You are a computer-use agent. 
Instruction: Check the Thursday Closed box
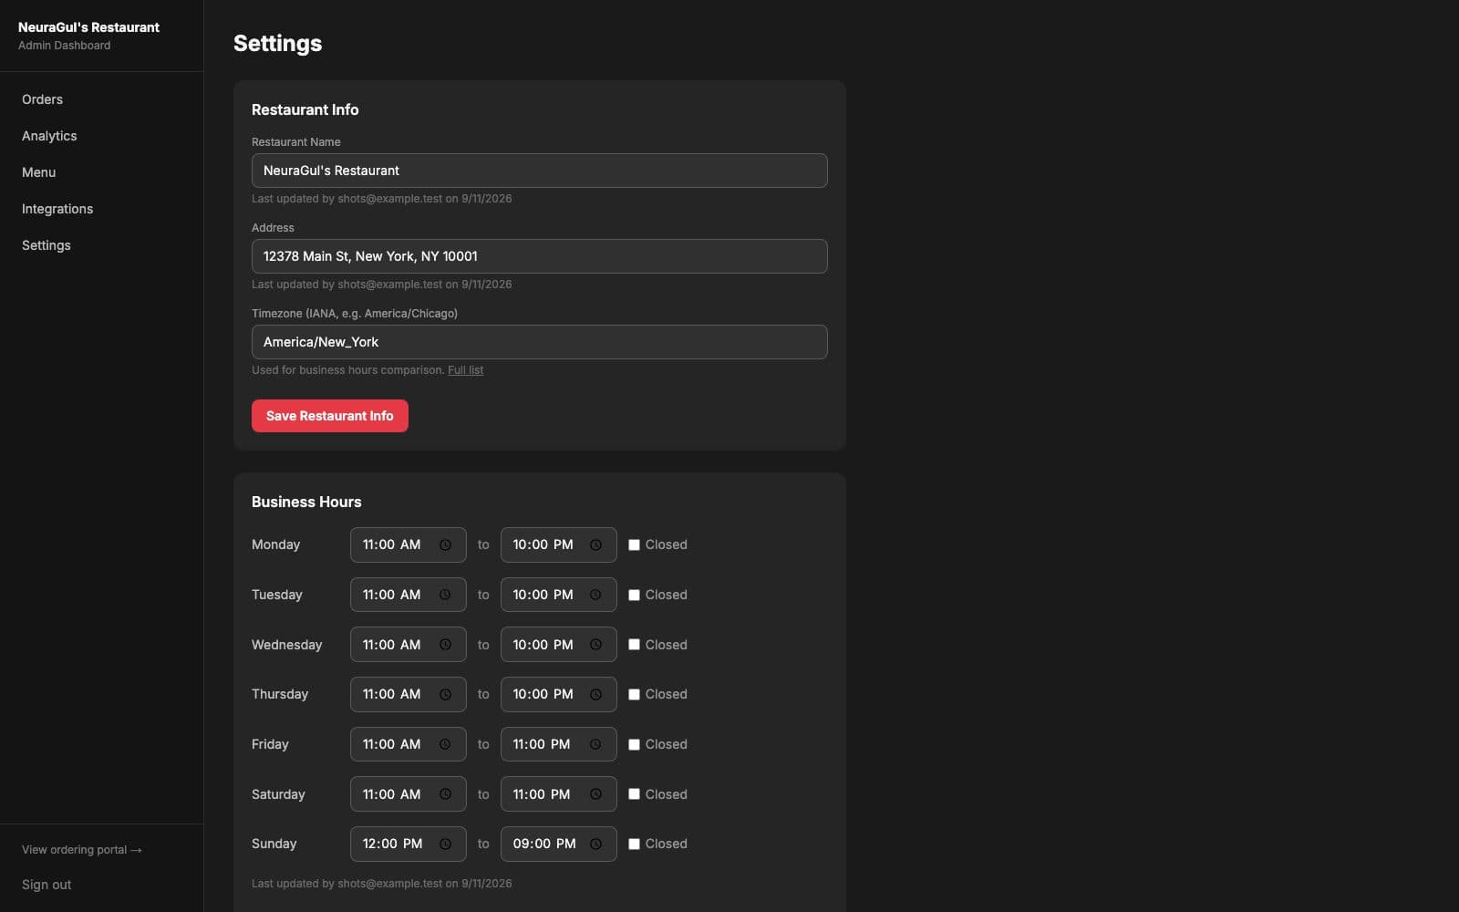pyautogui.click(x=634, y=694)
